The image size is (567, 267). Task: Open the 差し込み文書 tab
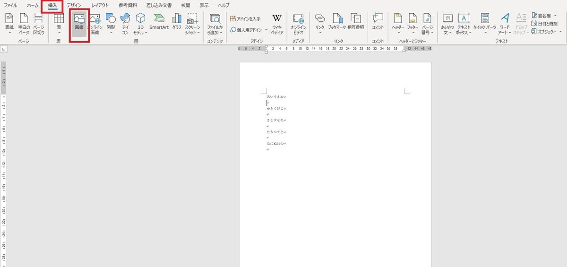point(158,5)
